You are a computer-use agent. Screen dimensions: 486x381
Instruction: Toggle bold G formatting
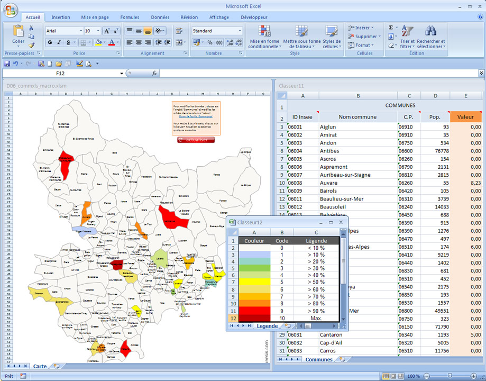50,42
